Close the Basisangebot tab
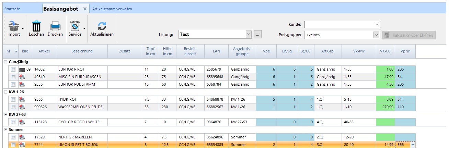 tap(85, 9)
